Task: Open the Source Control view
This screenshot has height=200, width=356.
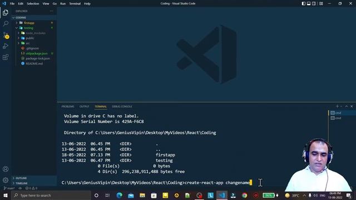Action: (x=6, y=35)
